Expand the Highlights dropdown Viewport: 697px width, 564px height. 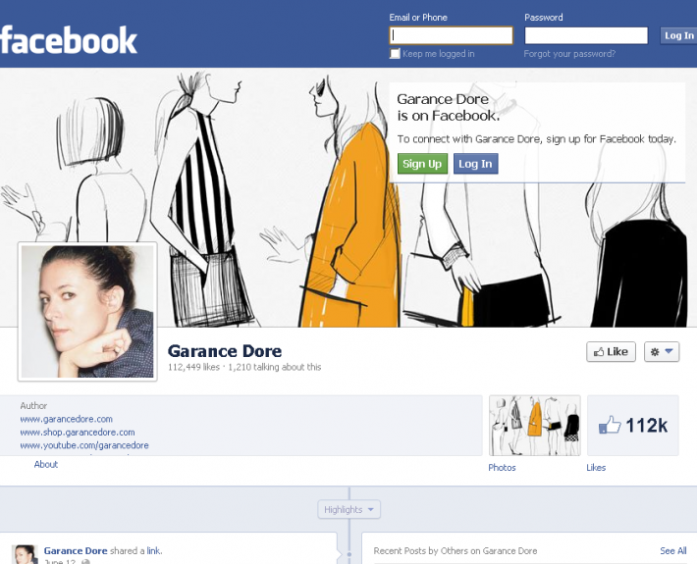point(348,509)
